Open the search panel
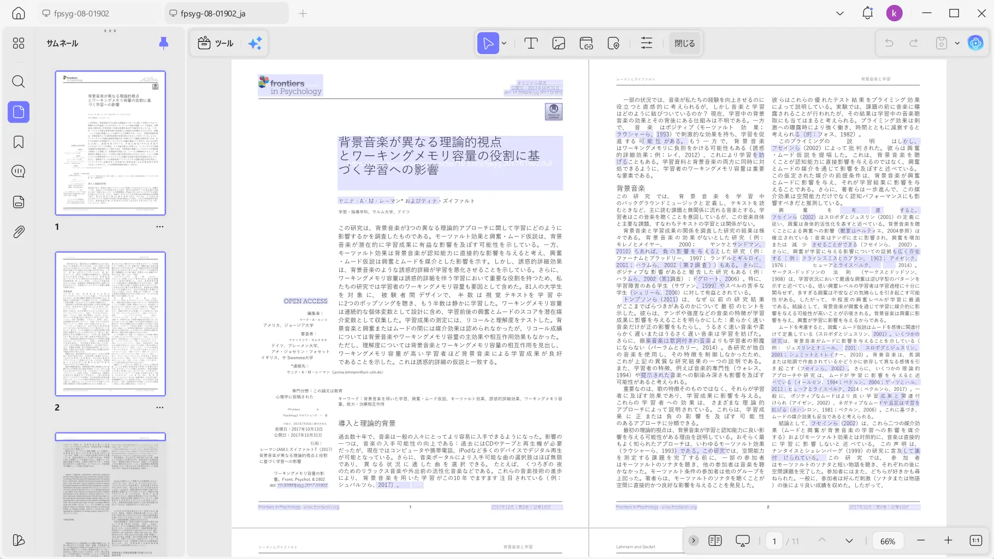 [x=19, y=82]
